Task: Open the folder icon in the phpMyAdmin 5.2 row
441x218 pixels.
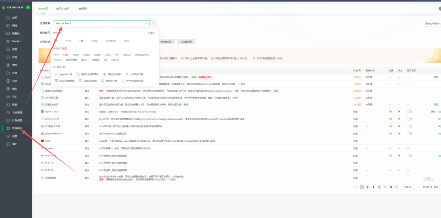Action: tap(390, 134)
